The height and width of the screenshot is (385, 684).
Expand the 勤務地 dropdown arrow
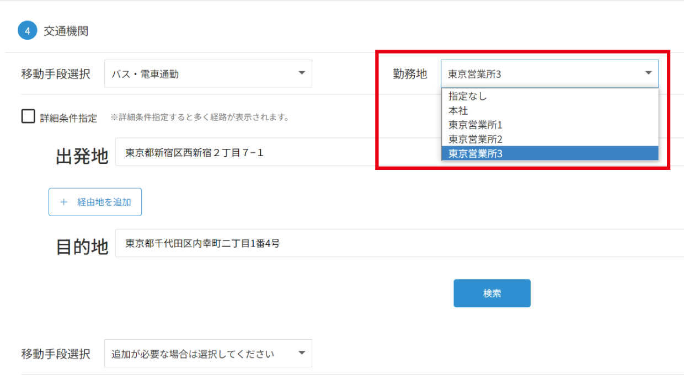649,73
